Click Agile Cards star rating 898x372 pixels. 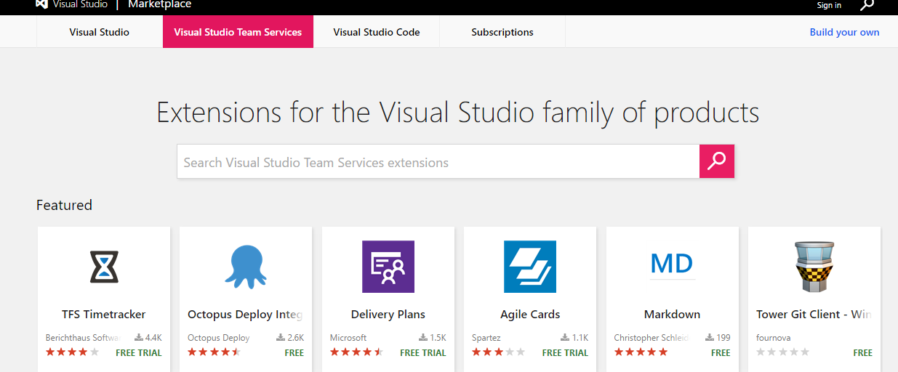pos(498,352)
